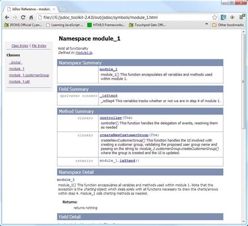Screen dimensions: 248x226
Task: Jump to the static isStep4 method link
Action: tap(127, 160)
